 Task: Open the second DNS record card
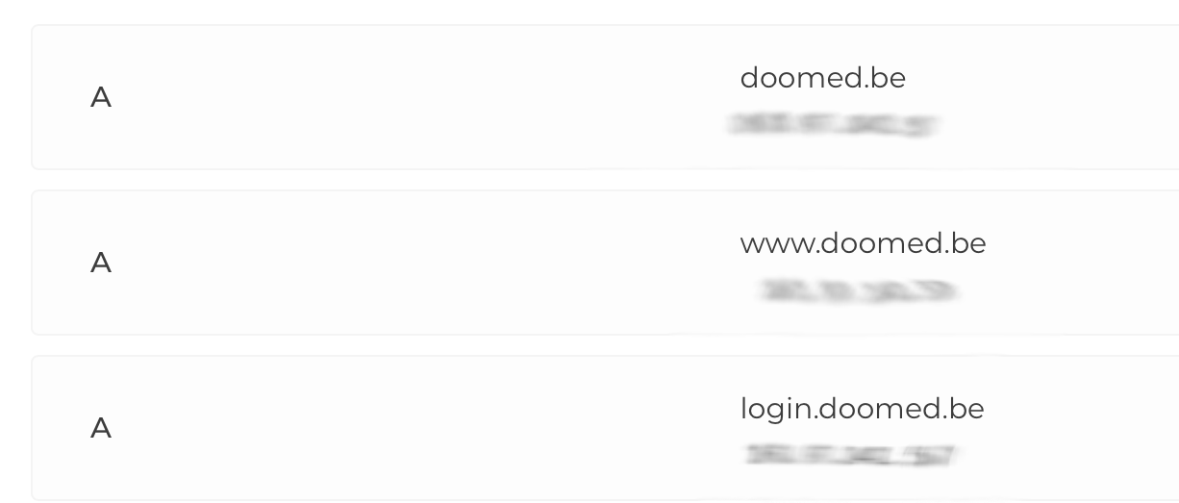point(606,263)
